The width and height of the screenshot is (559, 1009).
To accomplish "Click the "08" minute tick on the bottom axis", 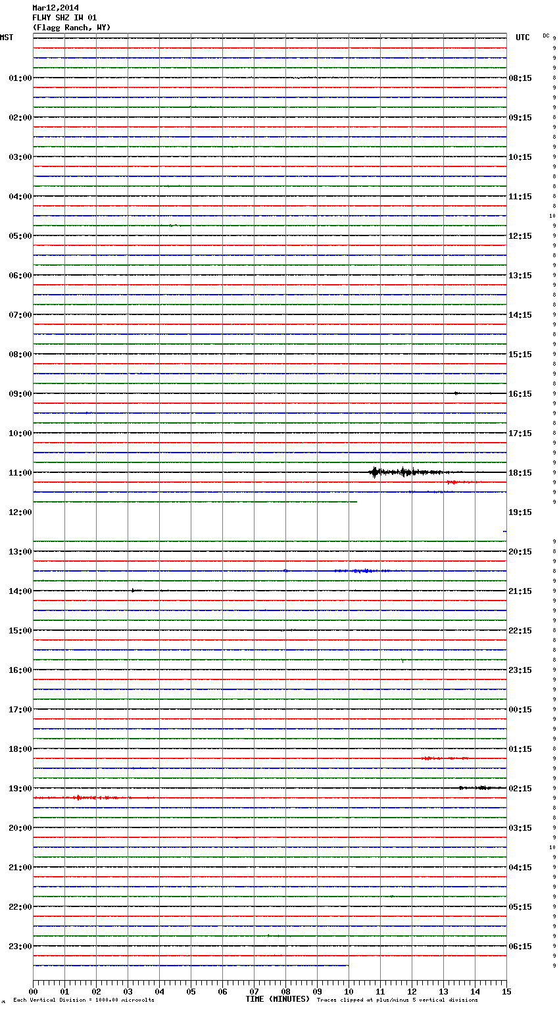I will [x=285, y=991].
